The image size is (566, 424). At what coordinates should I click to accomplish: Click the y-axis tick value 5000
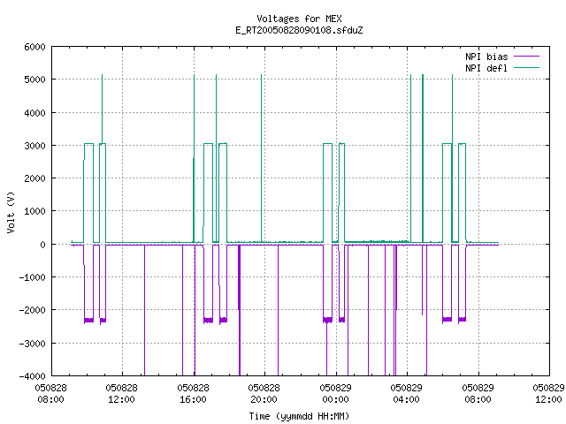(34, 79)
